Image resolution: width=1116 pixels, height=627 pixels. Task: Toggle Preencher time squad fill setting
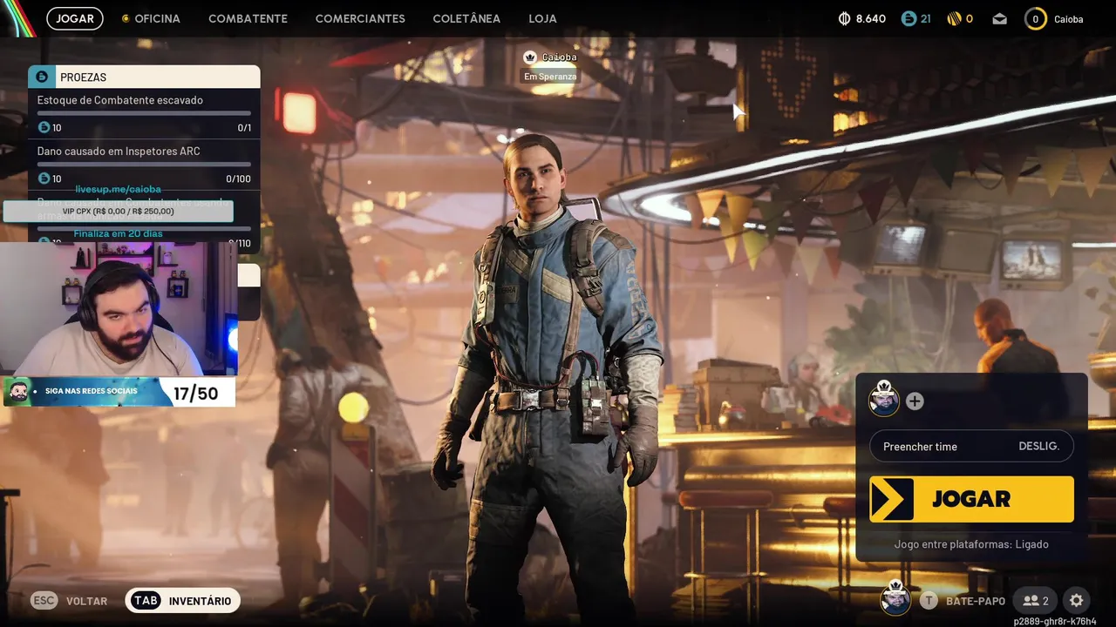[x=971, y=446]
